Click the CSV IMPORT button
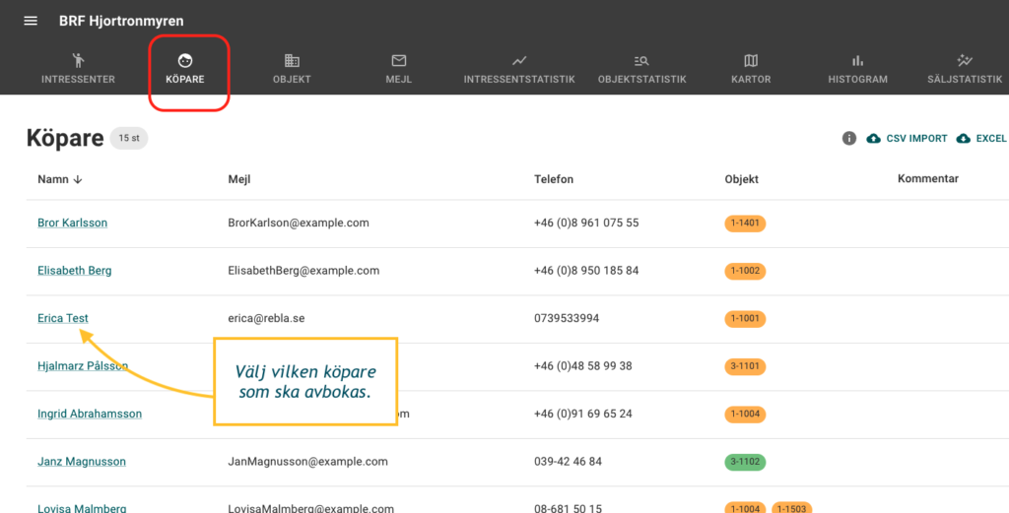 pos(907,139)
